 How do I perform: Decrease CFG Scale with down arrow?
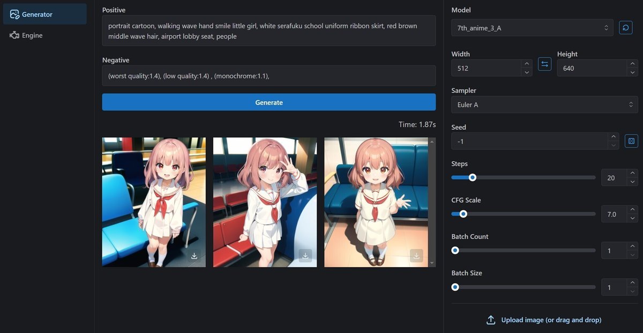coord(632,218)
